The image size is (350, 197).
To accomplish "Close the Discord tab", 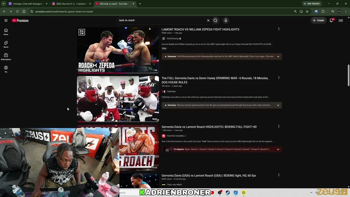I will coord(90,4).
